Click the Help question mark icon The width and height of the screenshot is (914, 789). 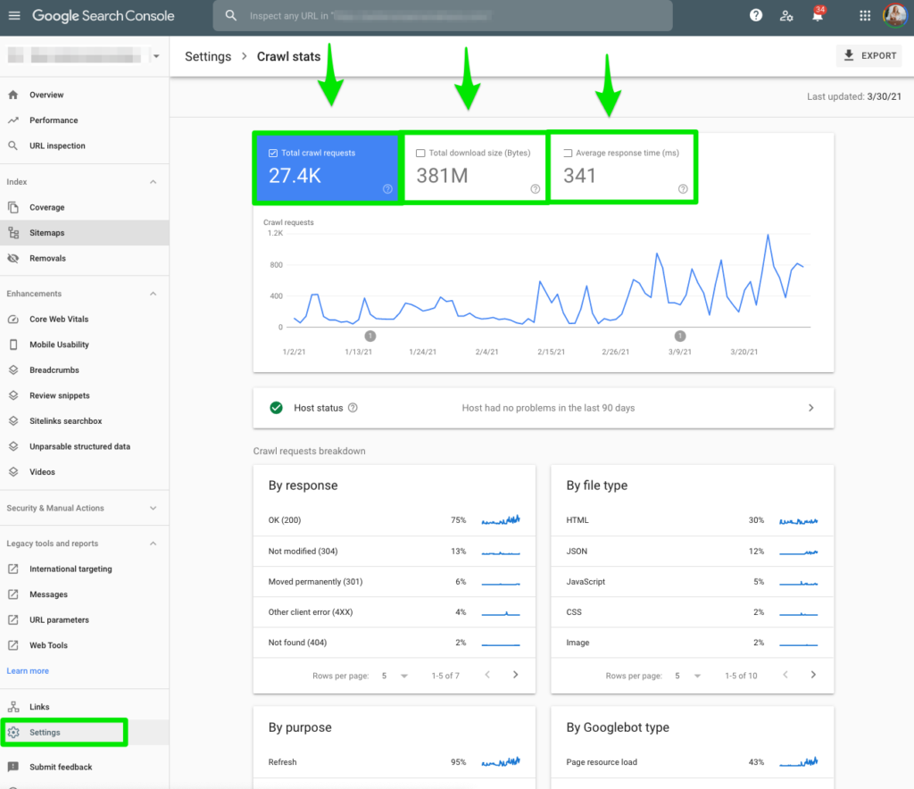tap(756, 15)
